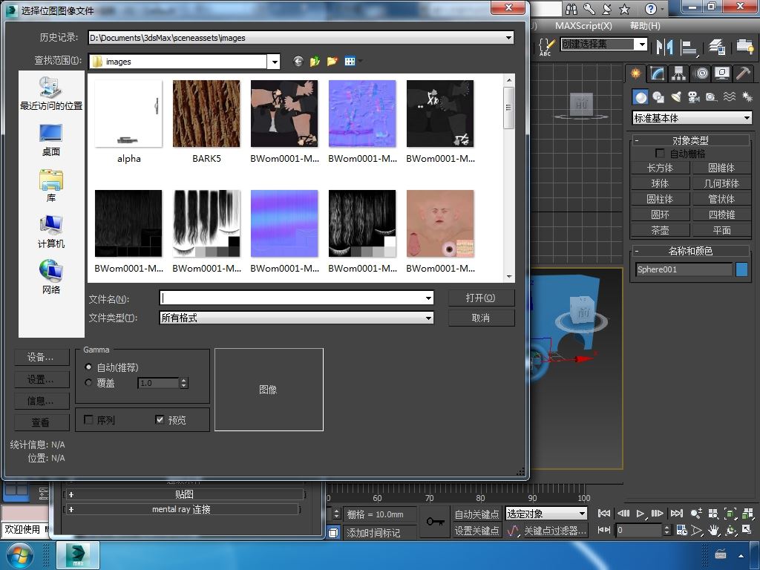Screen dimensions: 760x570
Task: Open the 帮助(H) help menu
Action: coord(645,26)
